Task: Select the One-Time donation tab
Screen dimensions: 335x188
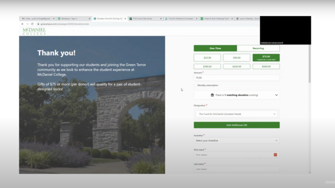Action: [x=215, y=49]
